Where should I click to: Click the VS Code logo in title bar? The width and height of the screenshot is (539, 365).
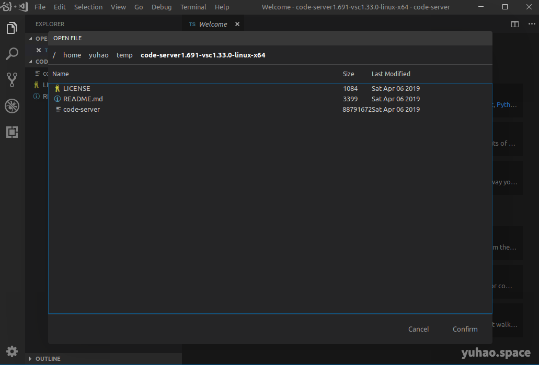(x=24, y=6)
